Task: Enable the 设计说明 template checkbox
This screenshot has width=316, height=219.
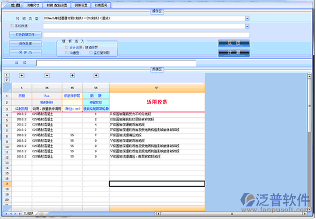Action: [67, 47]
